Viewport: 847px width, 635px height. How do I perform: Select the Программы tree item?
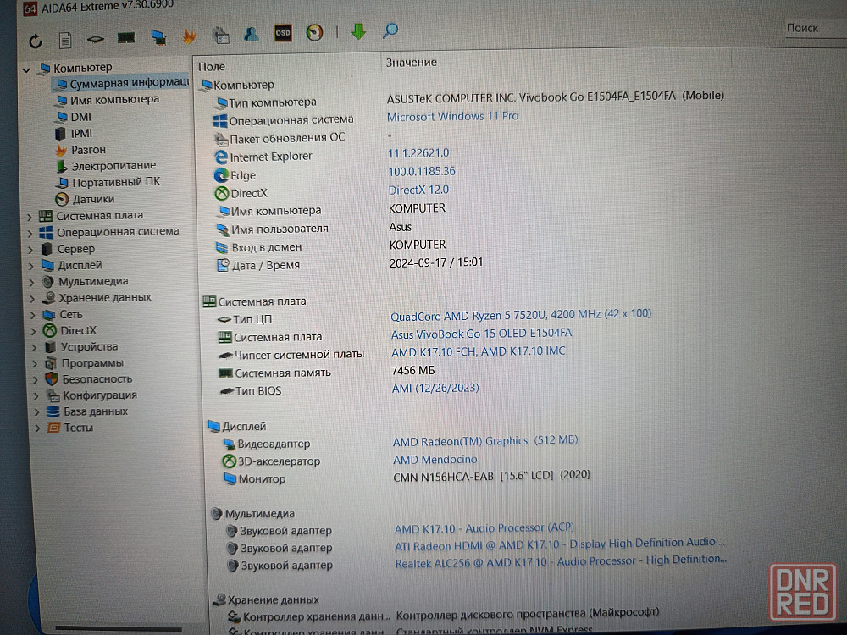[x=84, y=363]
